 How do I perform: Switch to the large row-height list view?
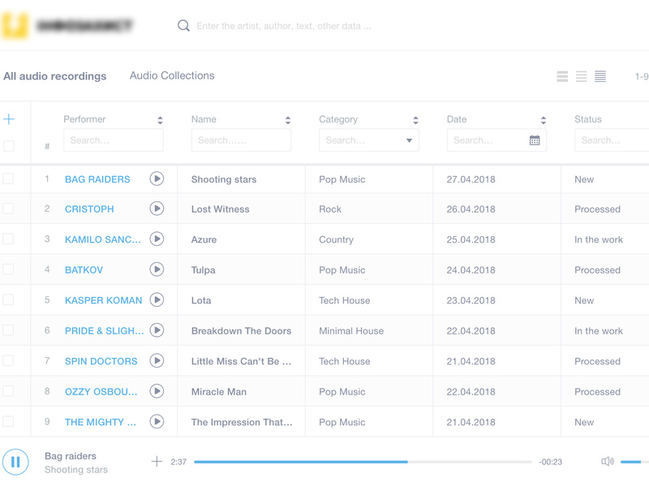[x=562, y=75]
